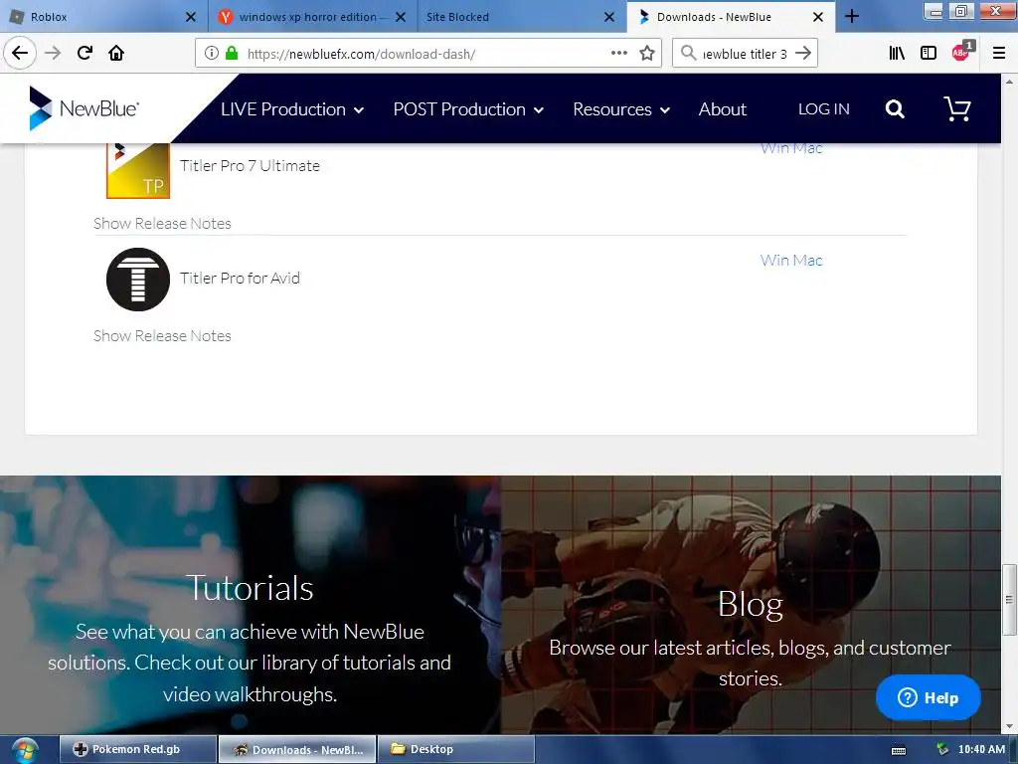This screenshot has width=1018, height=764.
Task: Click Titler Pro for Avid product name
Action: [240, 279]
